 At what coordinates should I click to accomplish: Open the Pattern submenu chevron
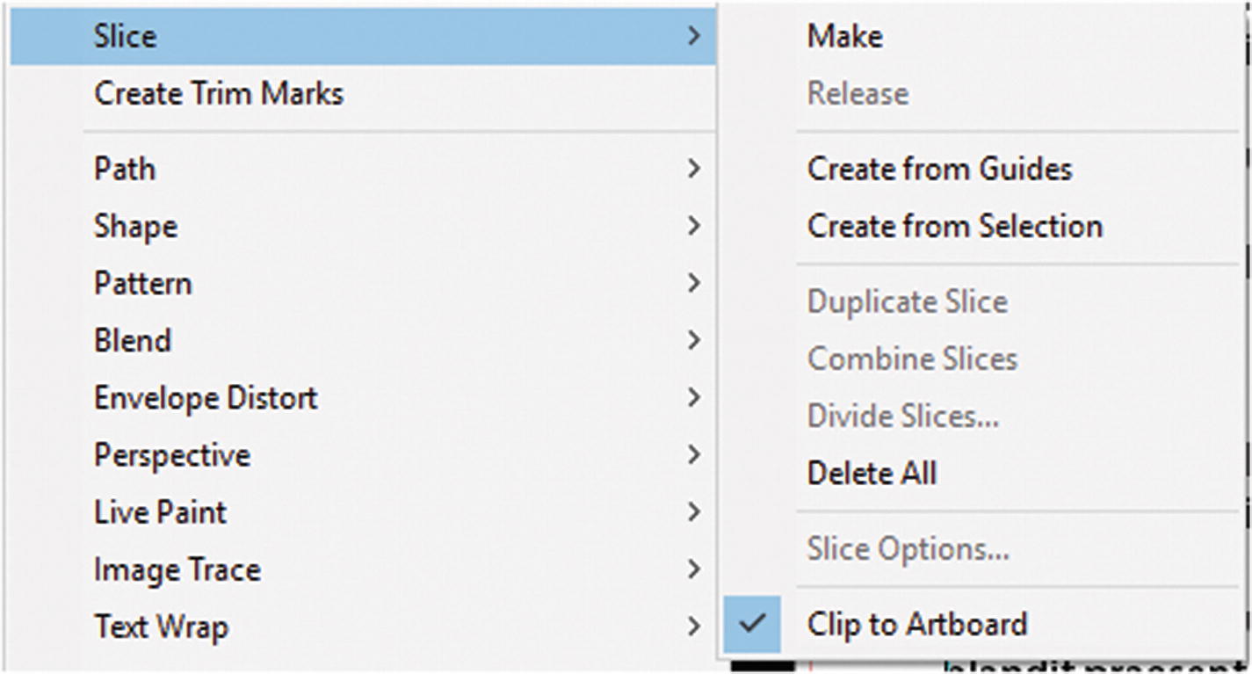click(694, 283)
